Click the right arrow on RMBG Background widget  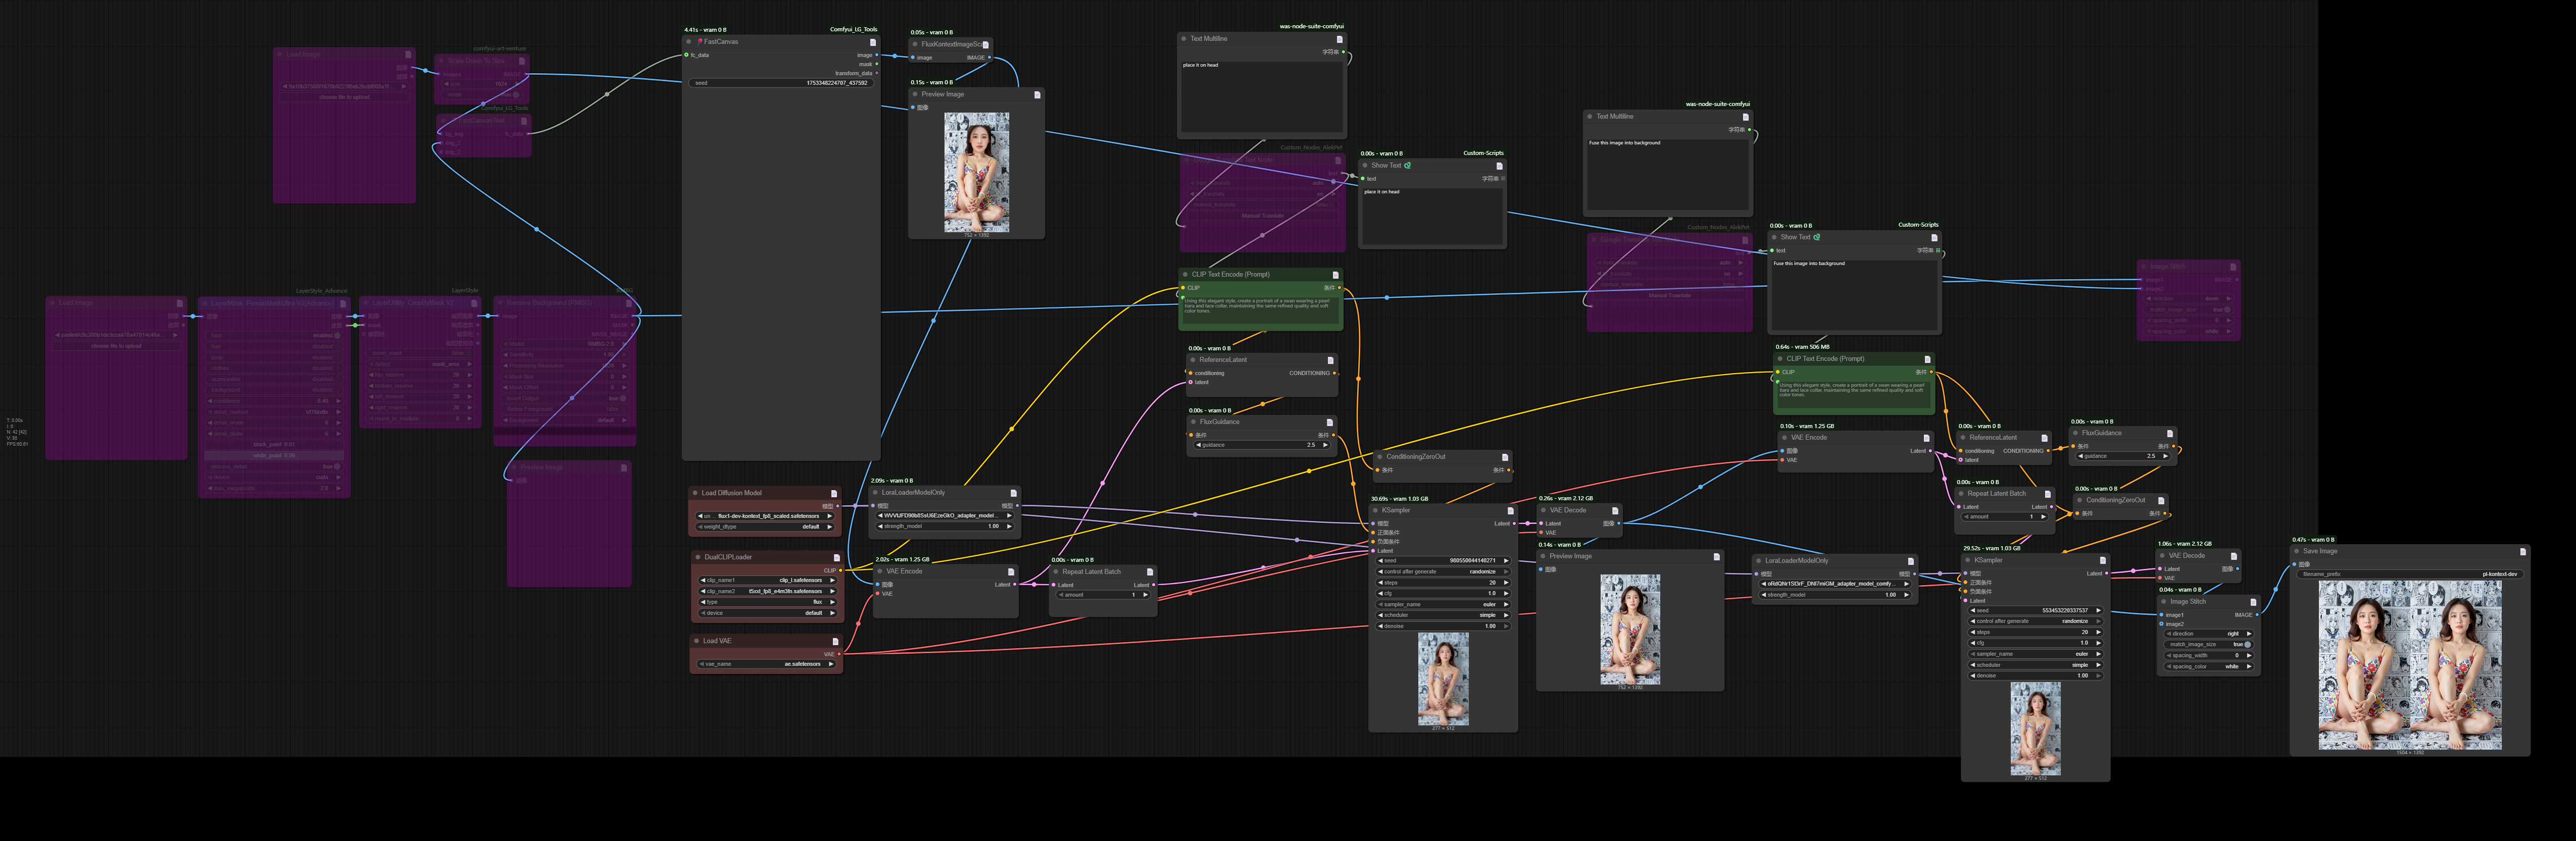624,420
